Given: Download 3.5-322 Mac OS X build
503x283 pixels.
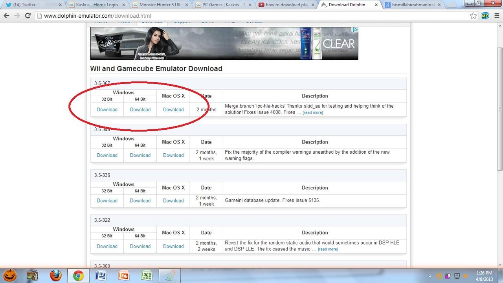Looking at the screenshot, I should point(173,246).
